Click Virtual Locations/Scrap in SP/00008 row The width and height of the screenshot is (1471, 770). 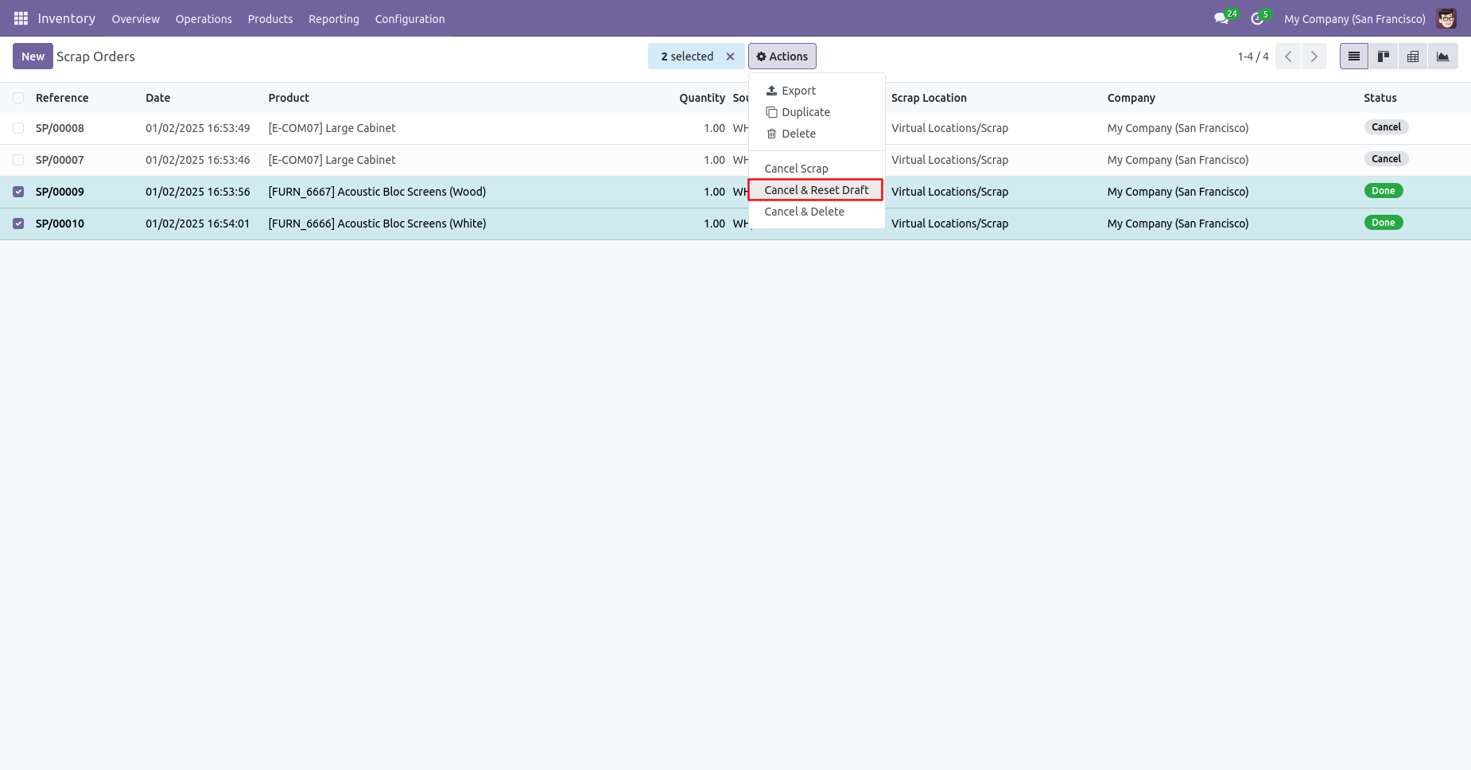[949, 128]
